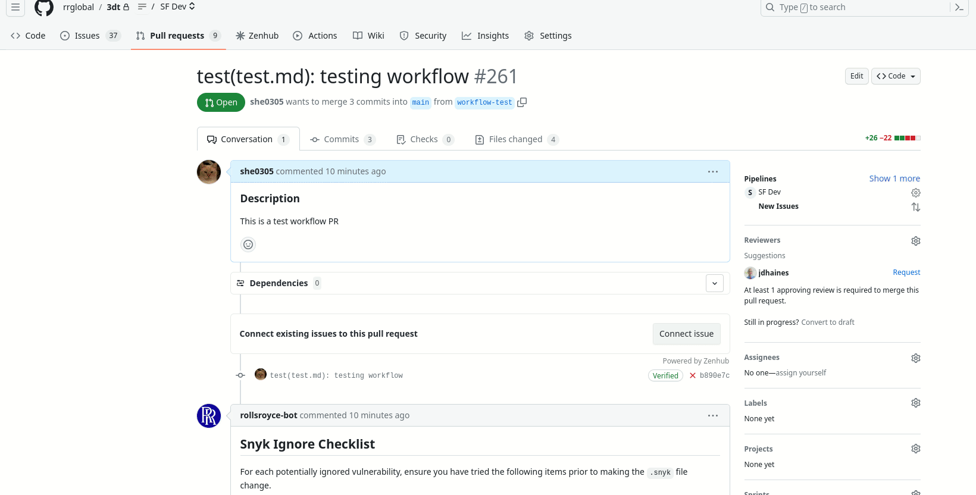Click the small commit author avatar
The image size is (976, 495).
[x=261, y=374]
